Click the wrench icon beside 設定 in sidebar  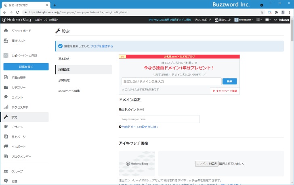click(6, 117)
